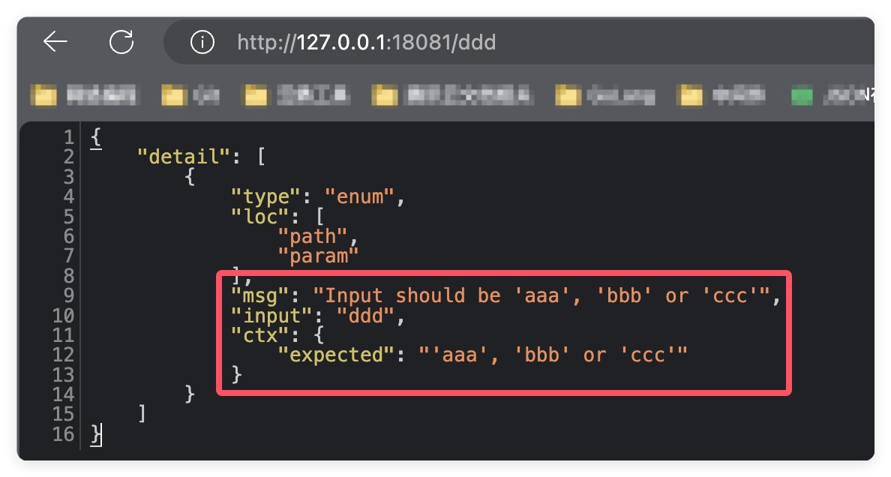891x477 pixels.
Task: Select the "path" string value
Action: click(313, 236)
